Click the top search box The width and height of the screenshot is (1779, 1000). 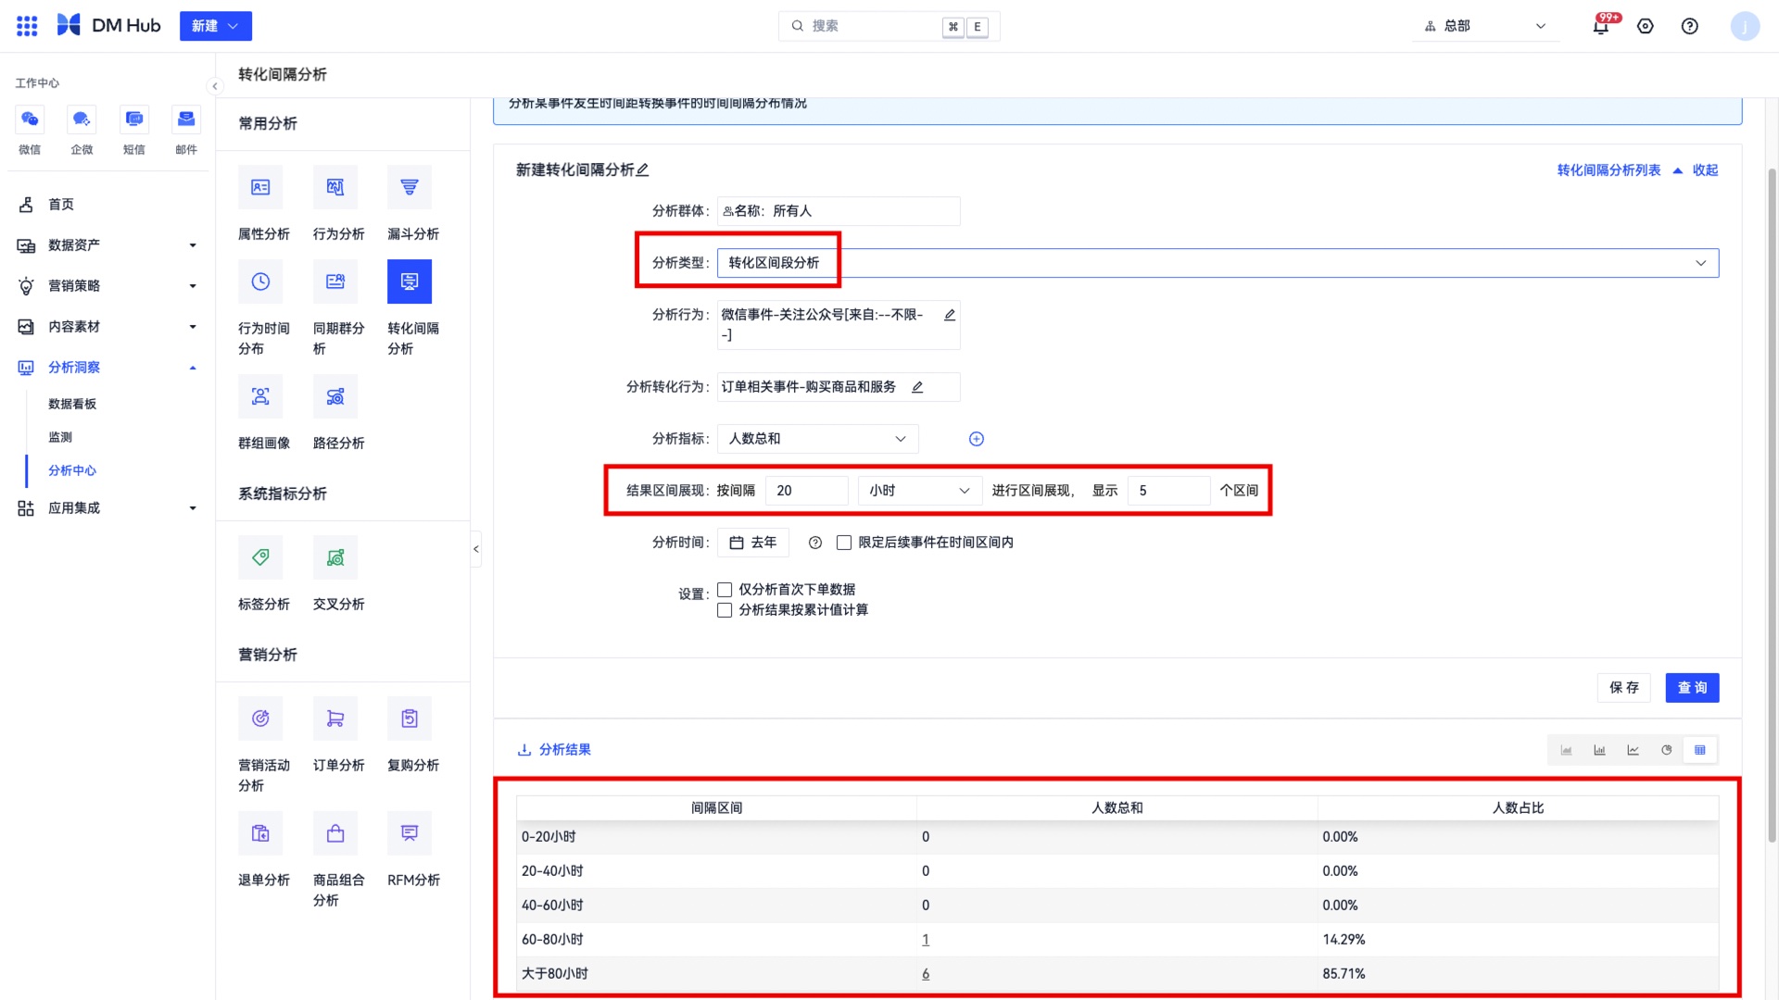(x=889, y=26)
